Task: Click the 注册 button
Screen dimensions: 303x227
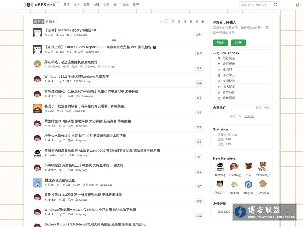Action: pos(238,43)
